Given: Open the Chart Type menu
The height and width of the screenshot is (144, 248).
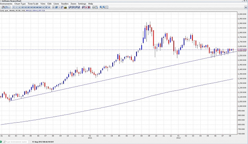Looking at the screenshot, I should tap(20, 4).
